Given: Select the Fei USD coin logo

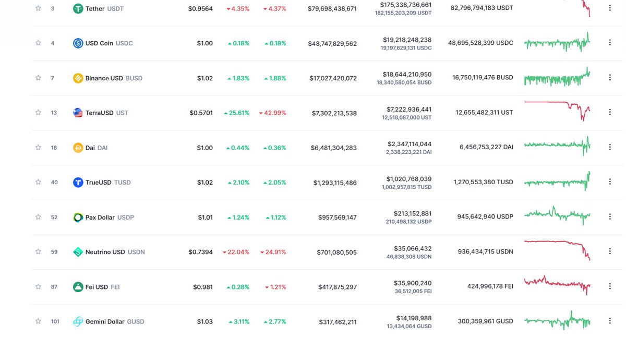Looking at the screenshot, I should point(78,286).
